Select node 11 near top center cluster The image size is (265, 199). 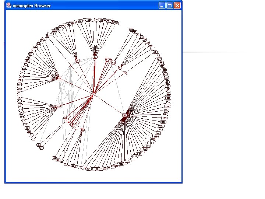pos(113,63)
